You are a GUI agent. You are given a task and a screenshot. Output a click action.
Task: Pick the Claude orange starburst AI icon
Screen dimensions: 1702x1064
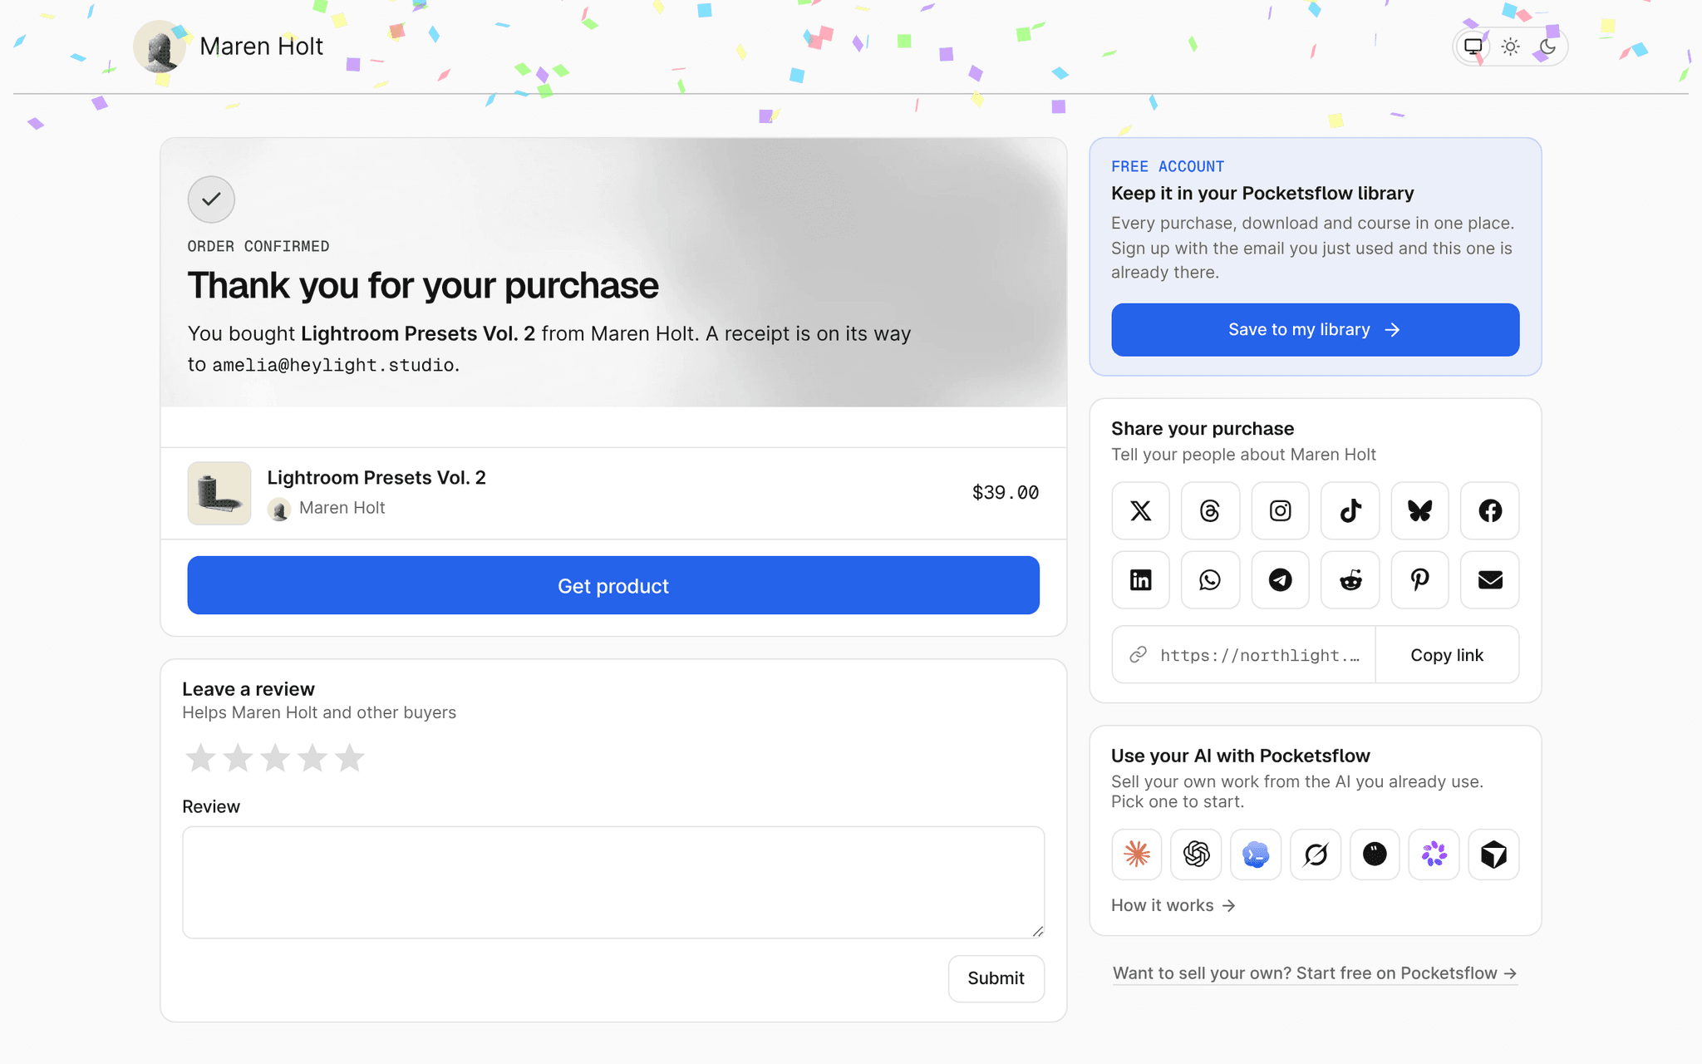click(1137, 854)
